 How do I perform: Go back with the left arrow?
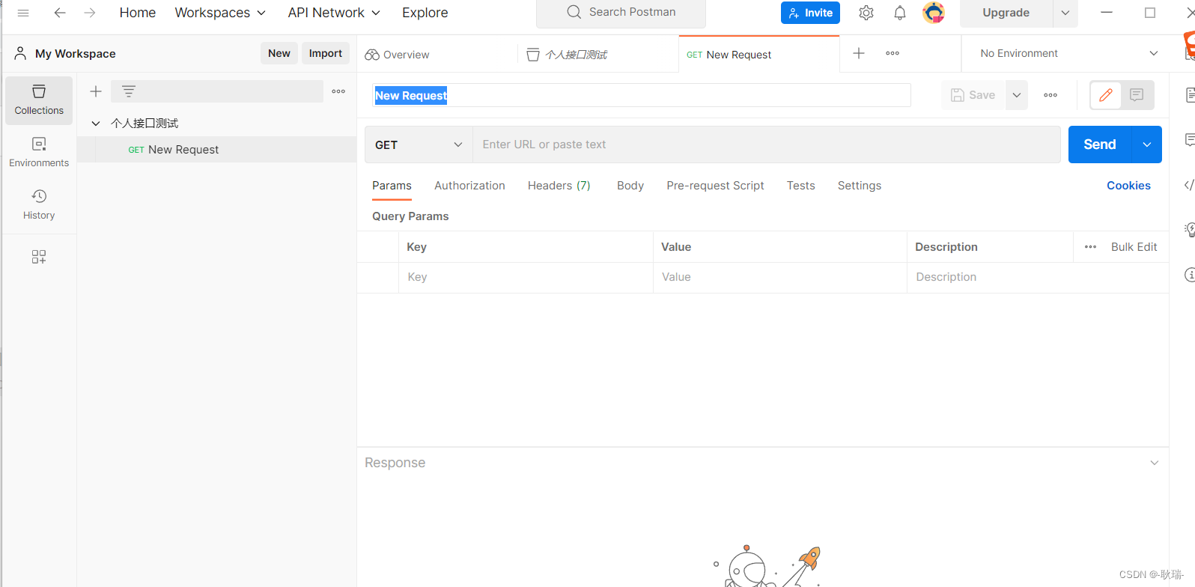[x=60, y=13]
